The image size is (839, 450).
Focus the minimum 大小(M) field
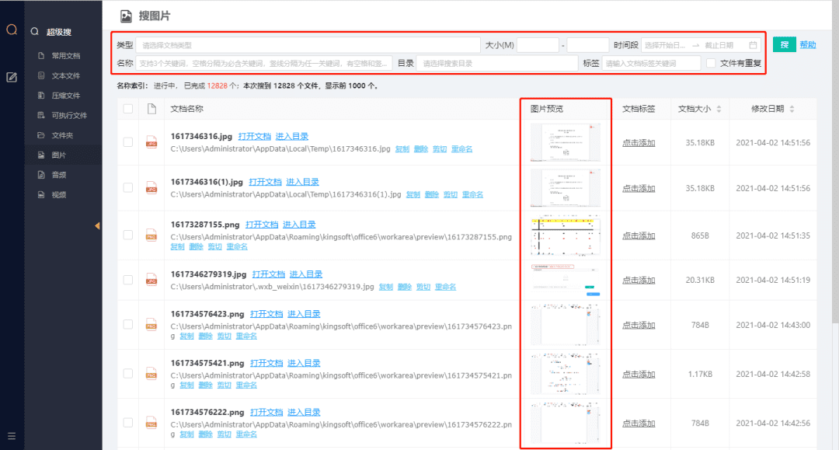click(x=538, y=45)
